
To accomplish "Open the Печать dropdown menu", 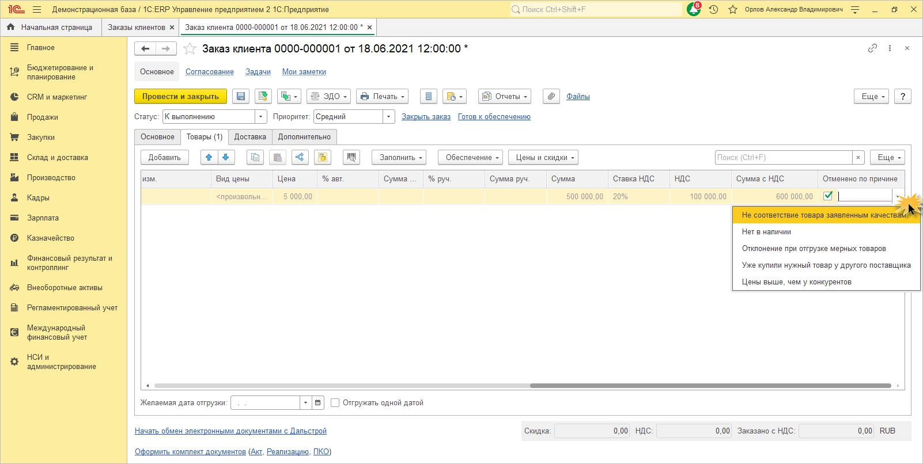I will [x=383, y=97].
